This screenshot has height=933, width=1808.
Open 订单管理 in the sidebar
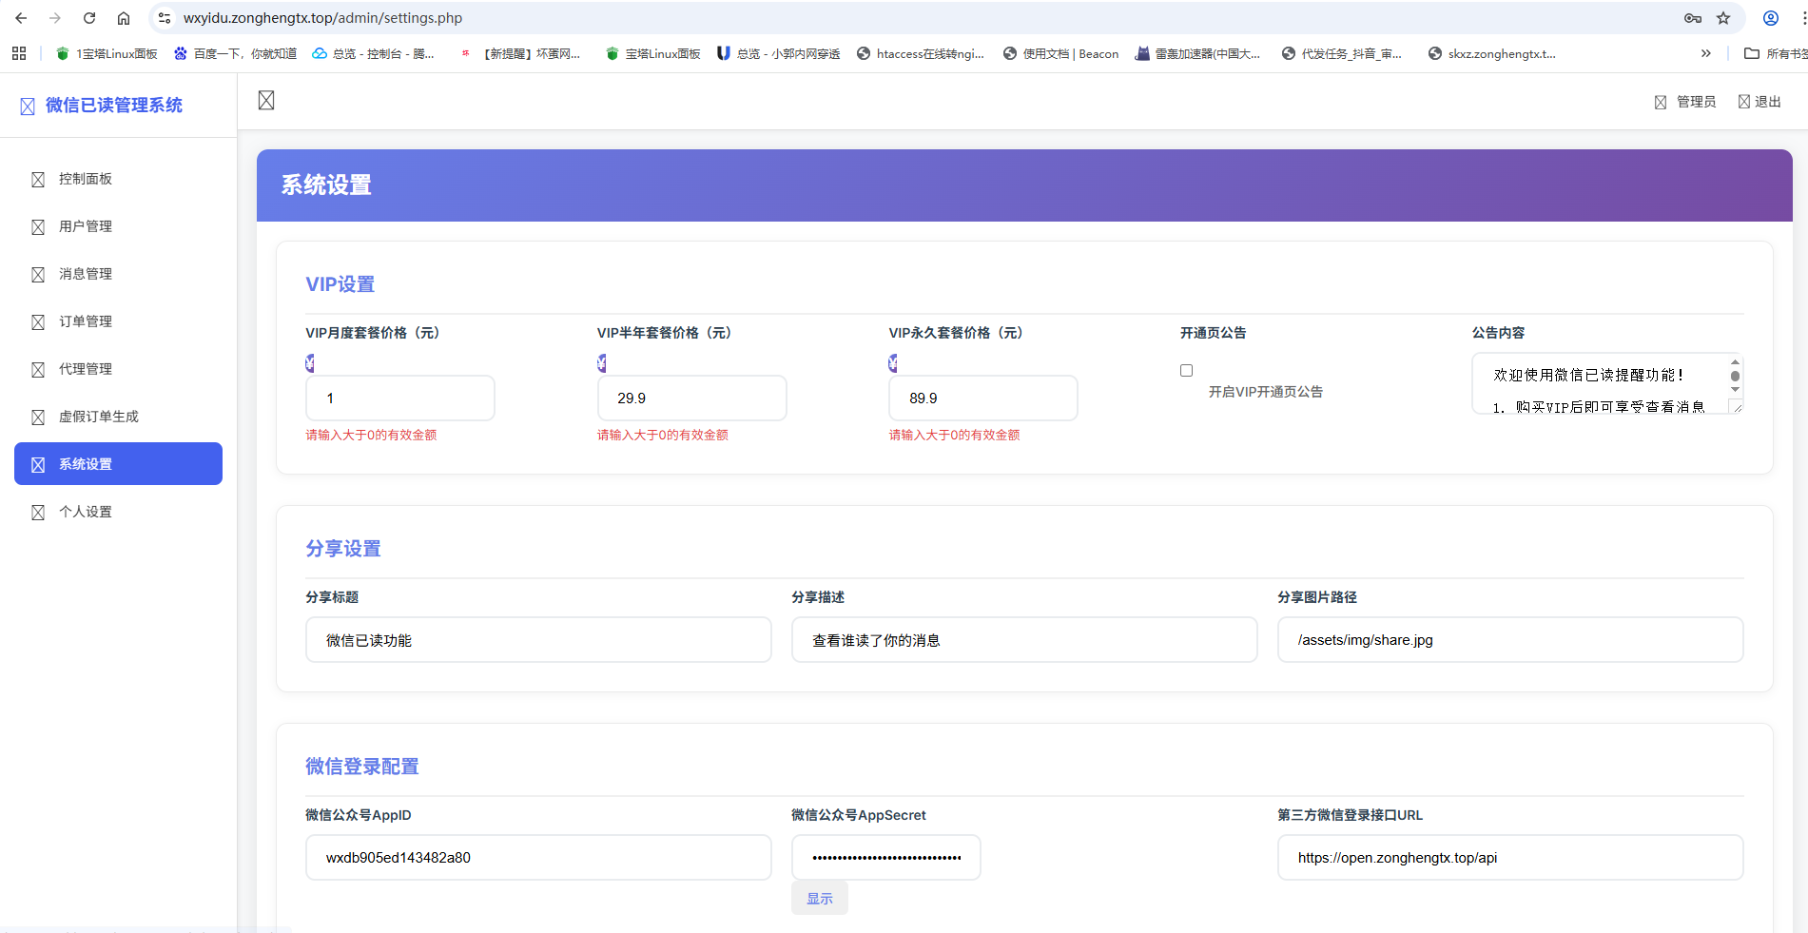coord(86,321)
